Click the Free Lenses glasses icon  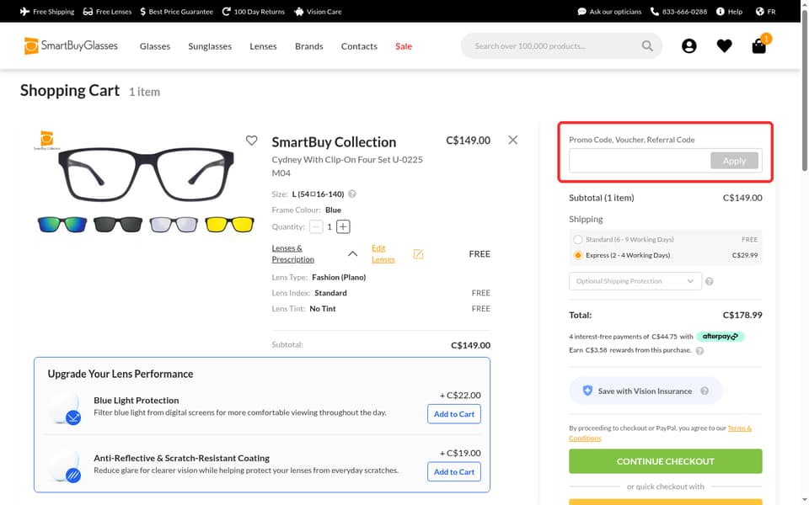(x=88, y=11)
